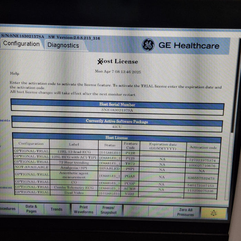Viewport: 241px width, 241px height.
Task: Toggle ENABLED status for the CO row
Action: click(109, 183)
